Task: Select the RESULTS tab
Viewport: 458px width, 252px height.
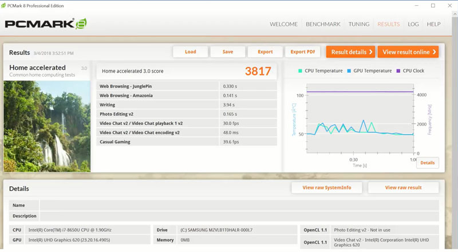Action: pyautogui.click(x=388, y=24)
